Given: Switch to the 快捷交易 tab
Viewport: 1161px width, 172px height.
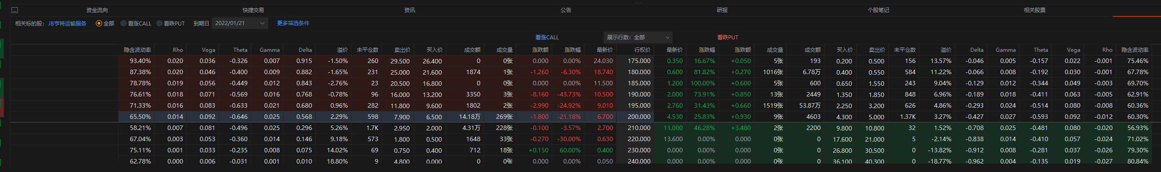Looking at the screenshot, I should [x=253, y=10].
